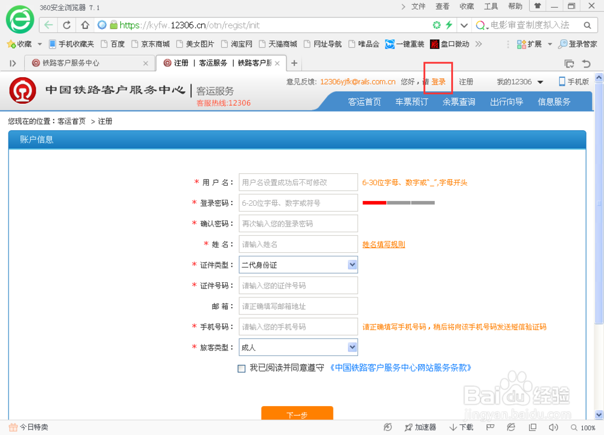The width and height of the screenshot is (604, 435).
Task: Click the 下载 download manager icon
Action: tap(460, 427)
